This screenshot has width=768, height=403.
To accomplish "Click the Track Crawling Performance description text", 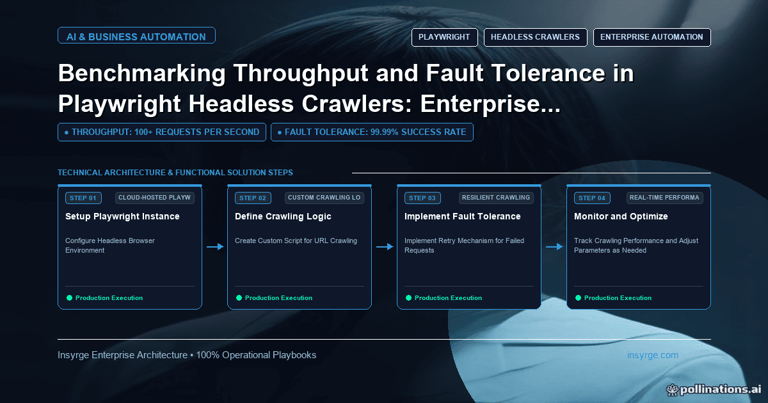I will (636, 246).
